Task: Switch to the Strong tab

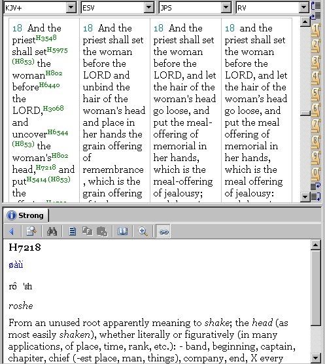Action: coord(26,215)
